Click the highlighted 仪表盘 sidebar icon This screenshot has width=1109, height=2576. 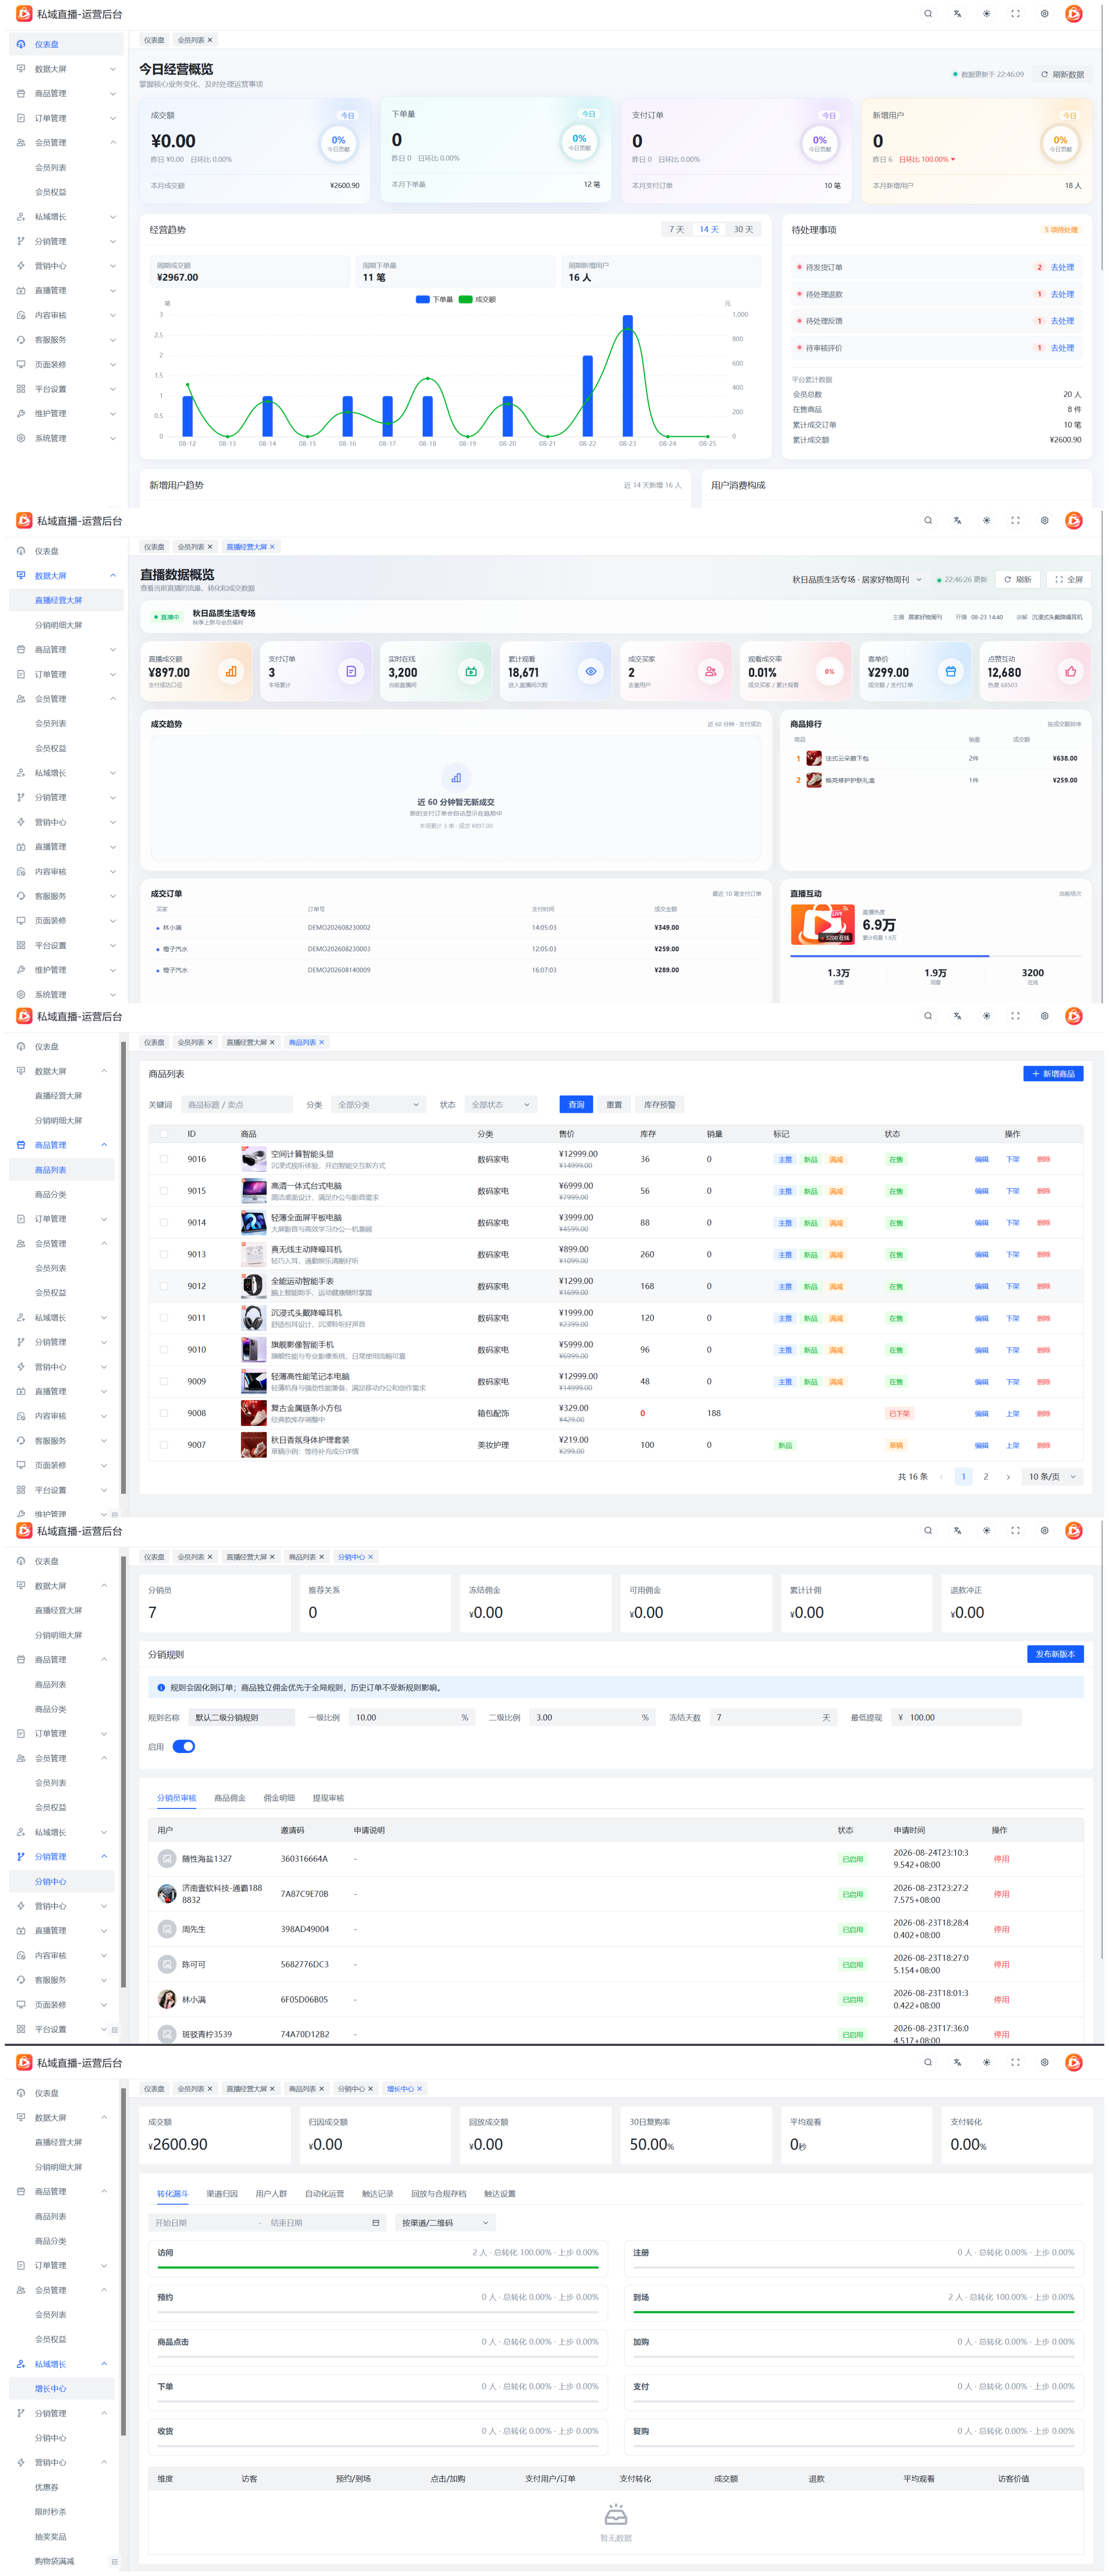point(21,44)
